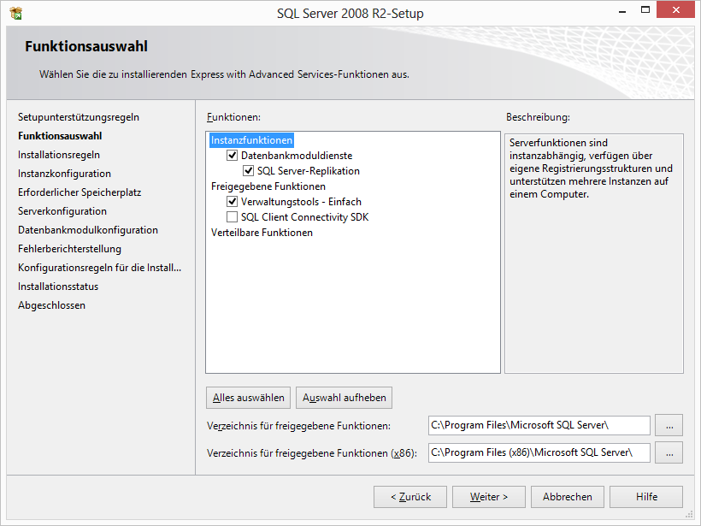The image size is (701, 526).
Task: Enable the SQL Client Connectivity SDK checkbox
Action: [x=232, y=217]
